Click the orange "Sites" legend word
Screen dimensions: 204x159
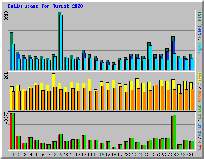pos(199,96)
